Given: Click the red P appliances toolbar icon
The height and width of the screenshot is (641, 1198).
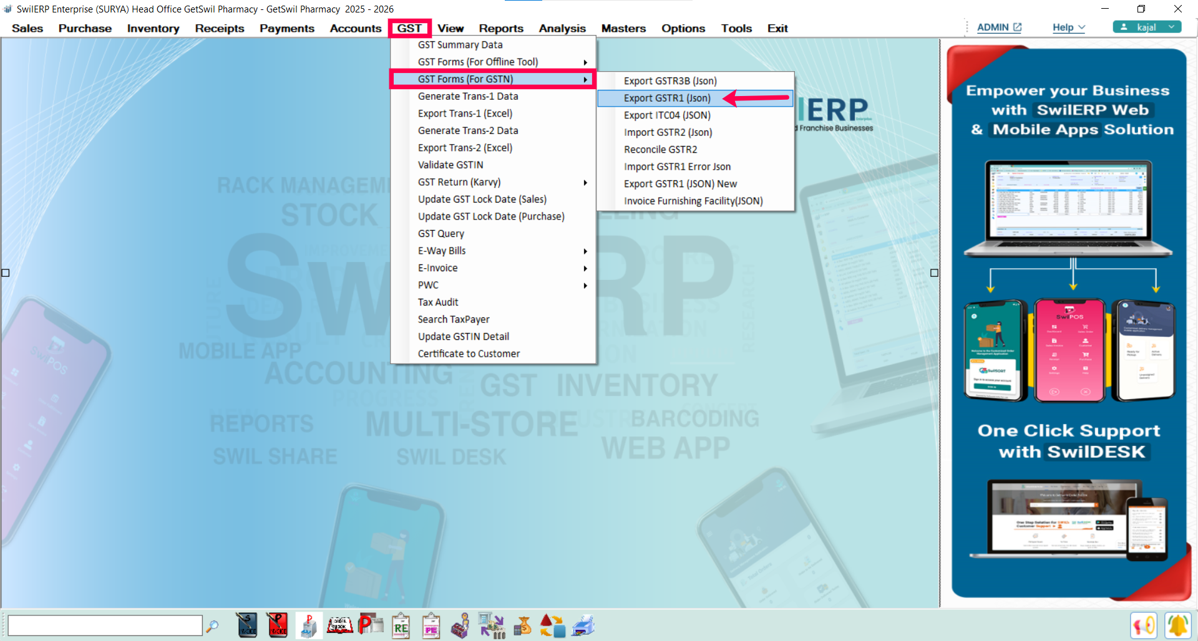Looking at the screenshot, I should [x=371, y=625].
